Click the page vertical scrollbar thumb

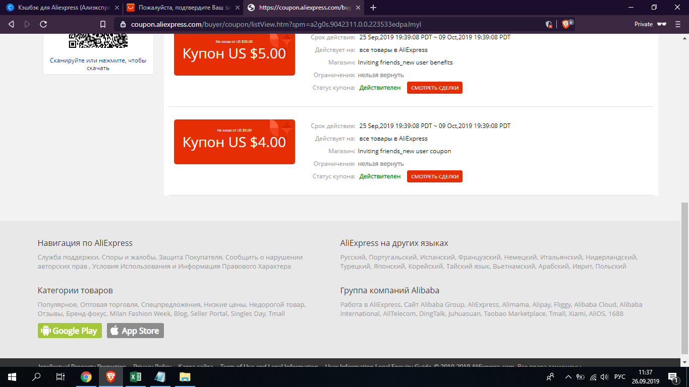(x=684, y=277)
